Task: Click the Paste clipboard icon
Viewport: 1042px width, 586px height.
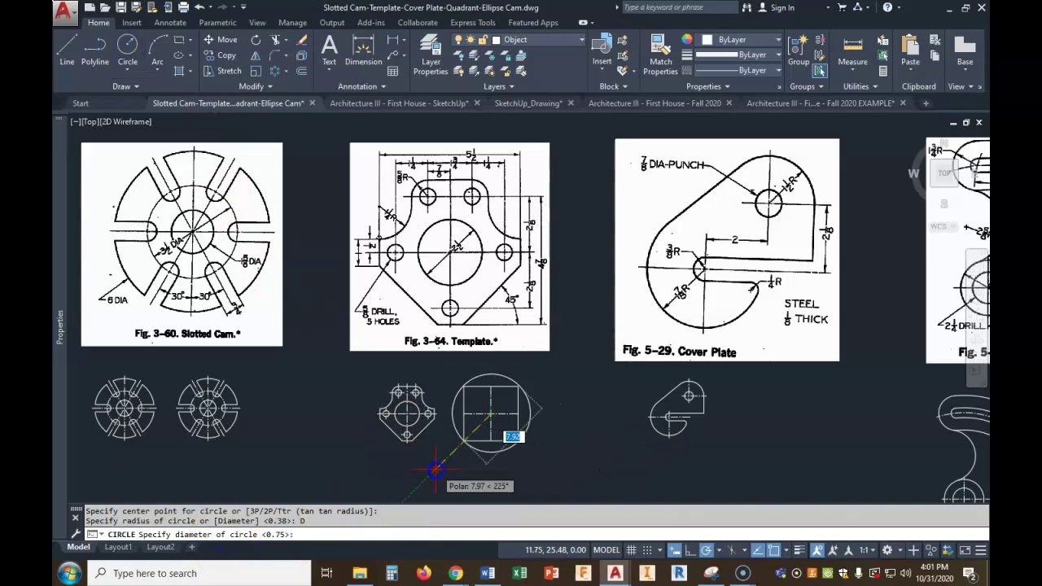Action: click(910, 50)
